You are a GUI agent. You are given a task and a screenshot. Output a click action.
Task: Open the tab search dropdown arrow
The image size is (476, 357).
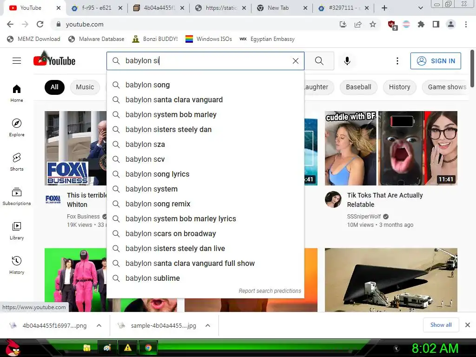pos(420,8)
